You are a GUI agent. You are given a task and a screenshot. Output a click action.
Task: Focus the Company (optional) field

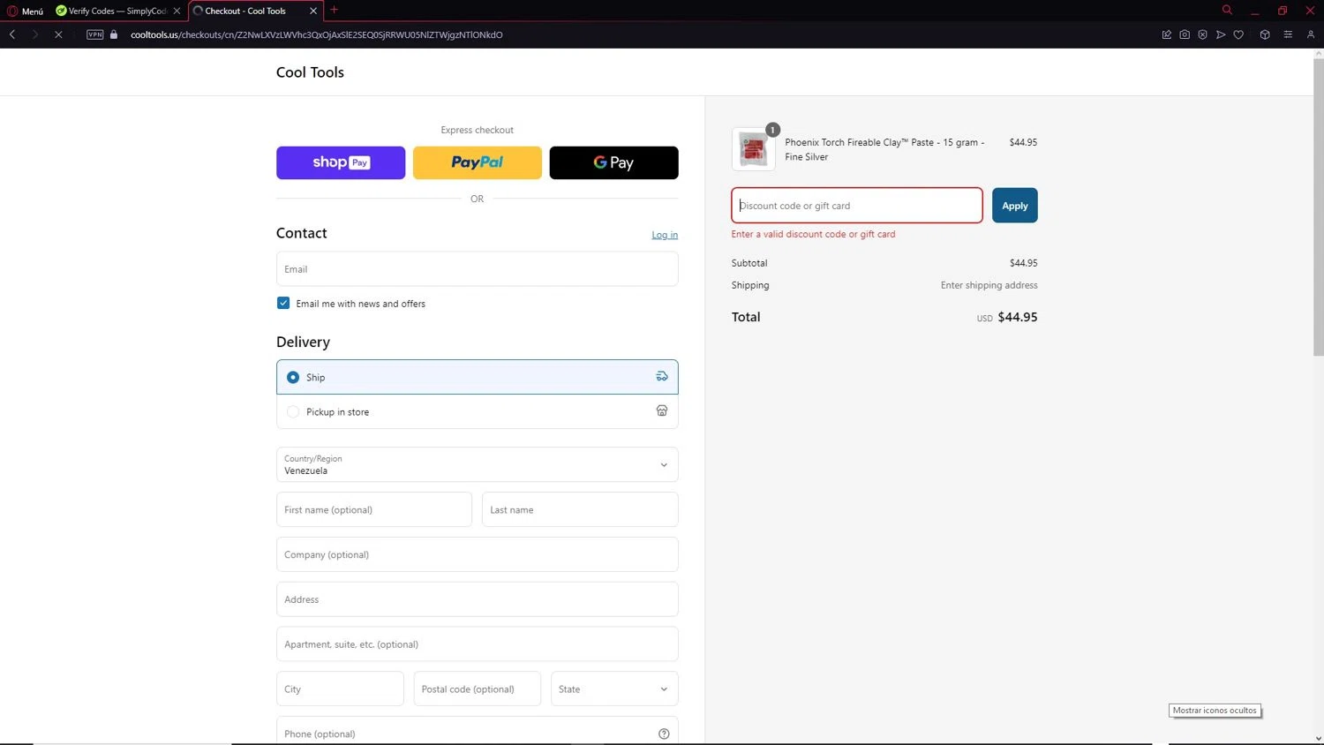[478, 554]
